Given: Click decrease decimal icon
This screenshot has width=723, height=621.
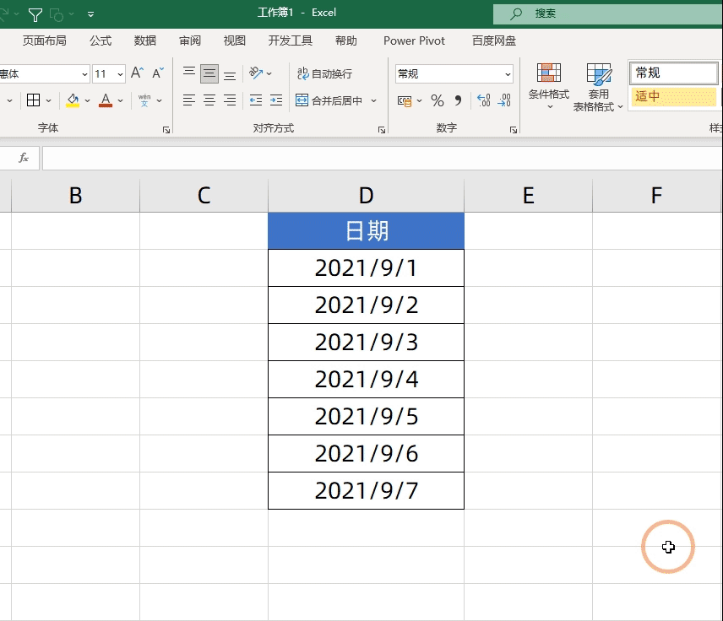Looking at the screenshot, I should point(504,100).
